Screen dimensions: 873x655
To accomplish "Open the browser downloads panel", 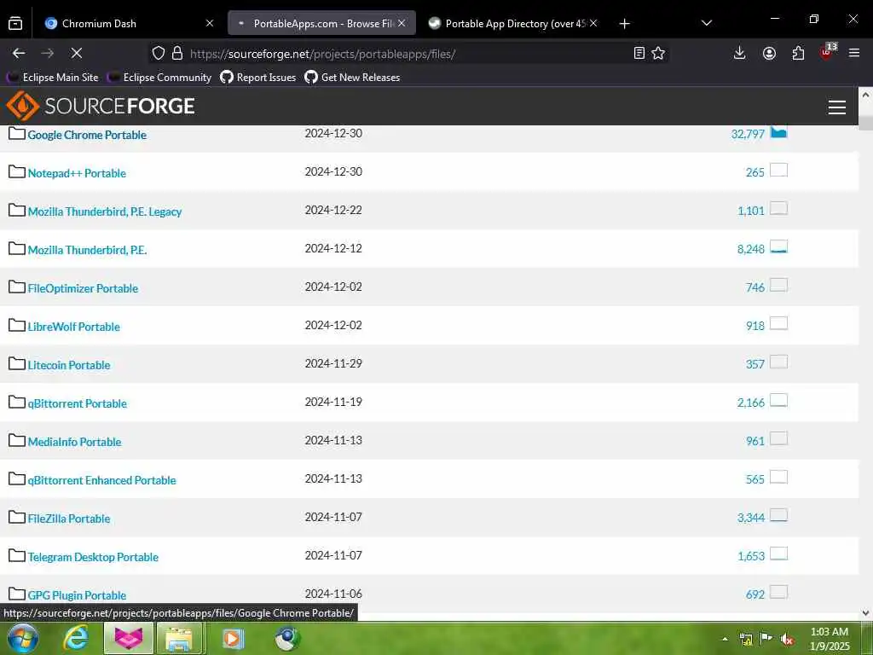I will pyautogui.click(x=739, y=54).
